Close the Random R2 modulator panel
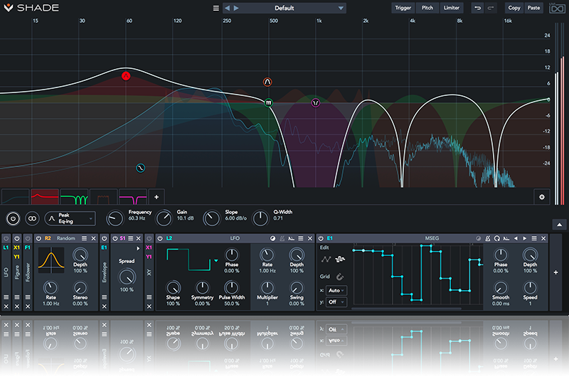 click(95, 238)
